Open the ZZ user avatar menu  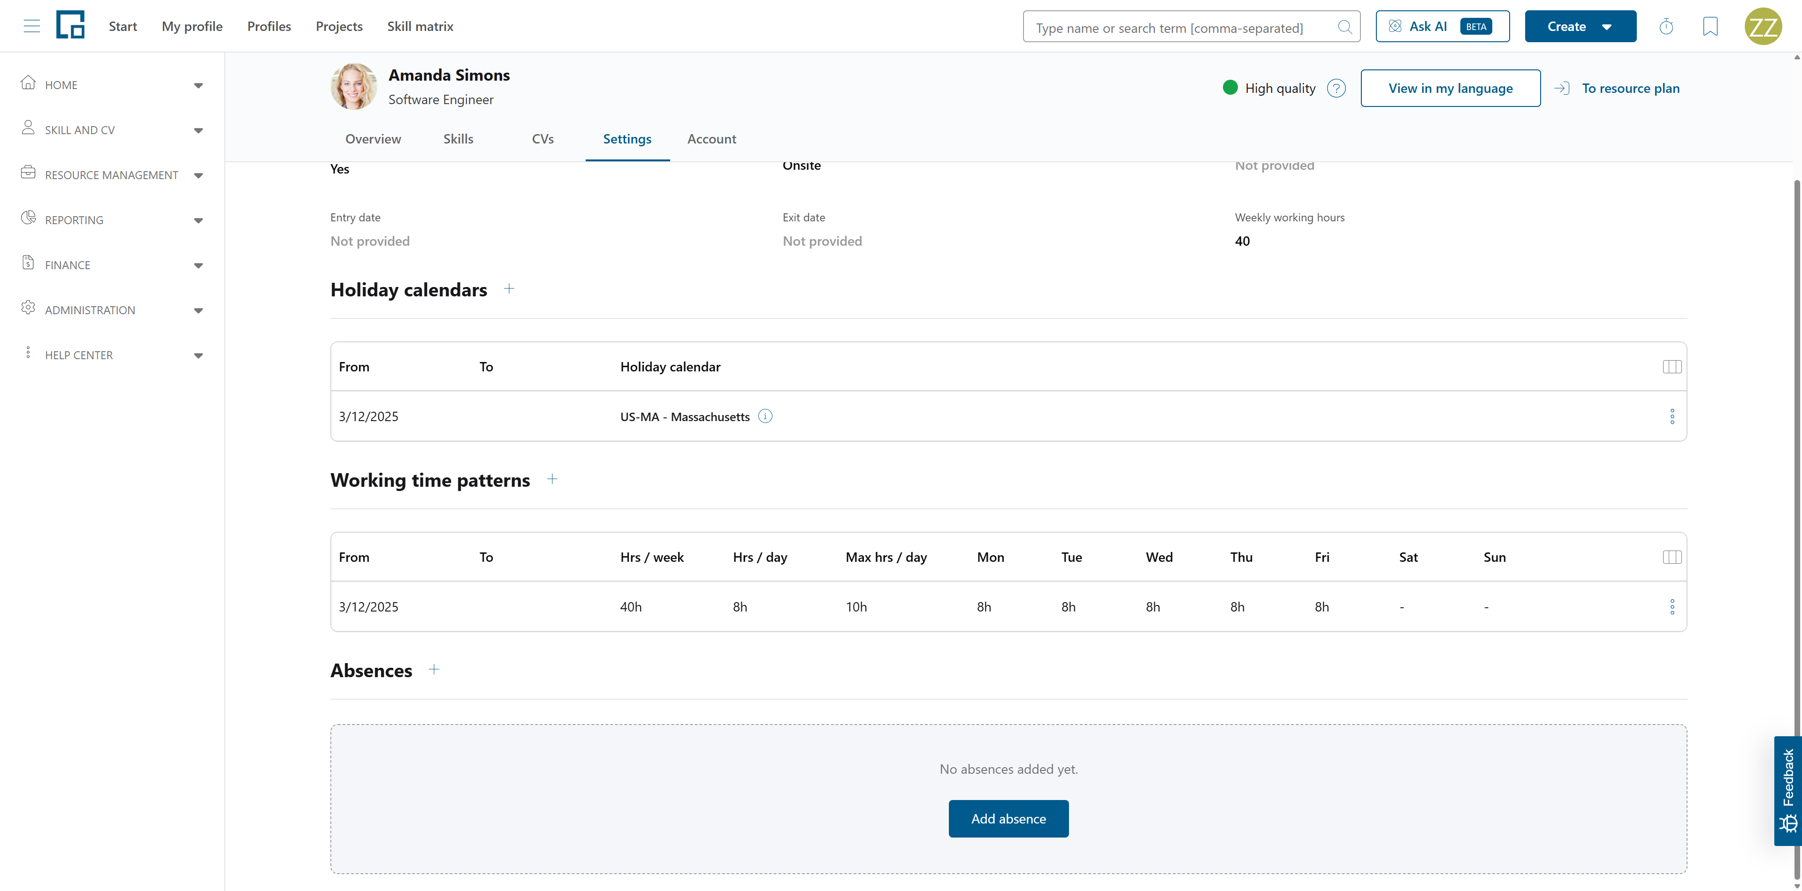(x=1763, y=27)
